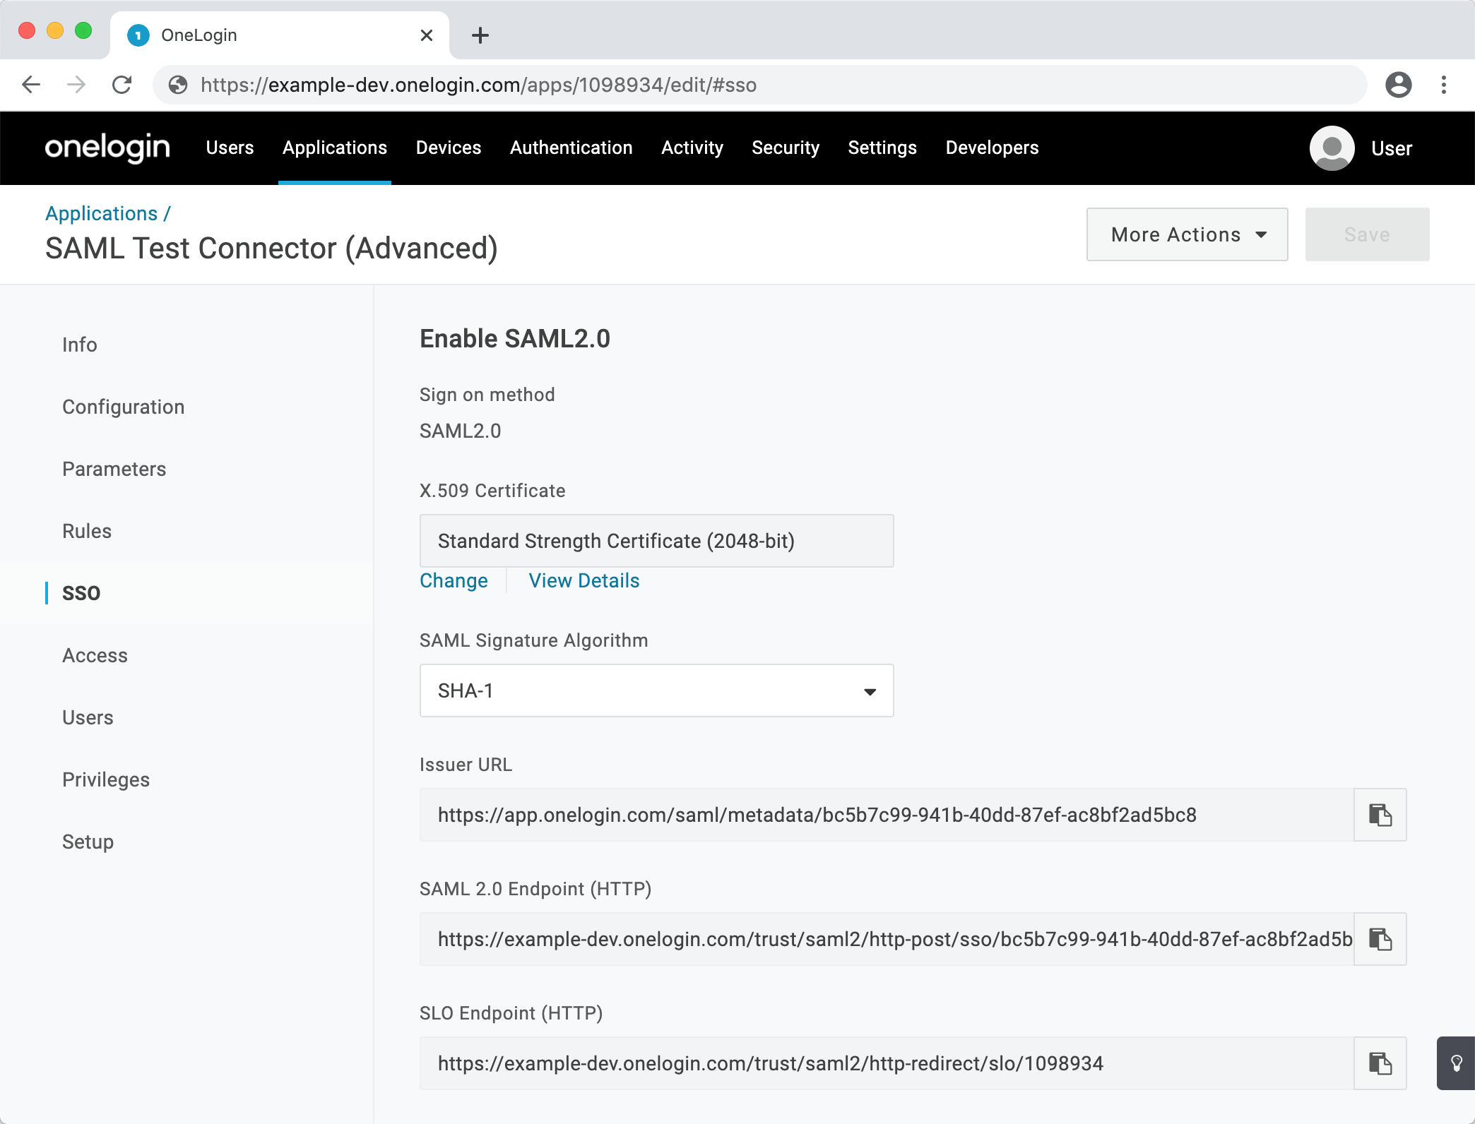
Task: Click the SAML2.0 sign on method value
Action: coord(461,431)
